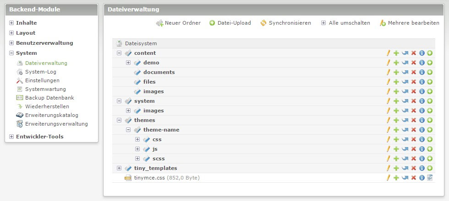Delete the tinymce.css file

click(413, 178)
